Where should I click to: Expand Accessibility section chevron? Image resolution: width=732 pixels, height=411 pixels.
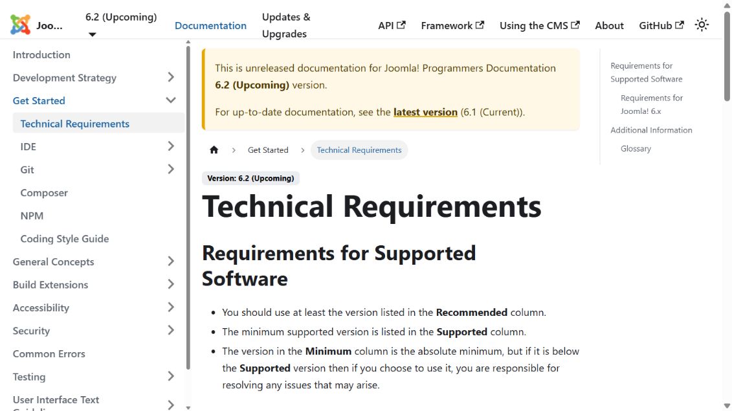click(x=171, y=307)
